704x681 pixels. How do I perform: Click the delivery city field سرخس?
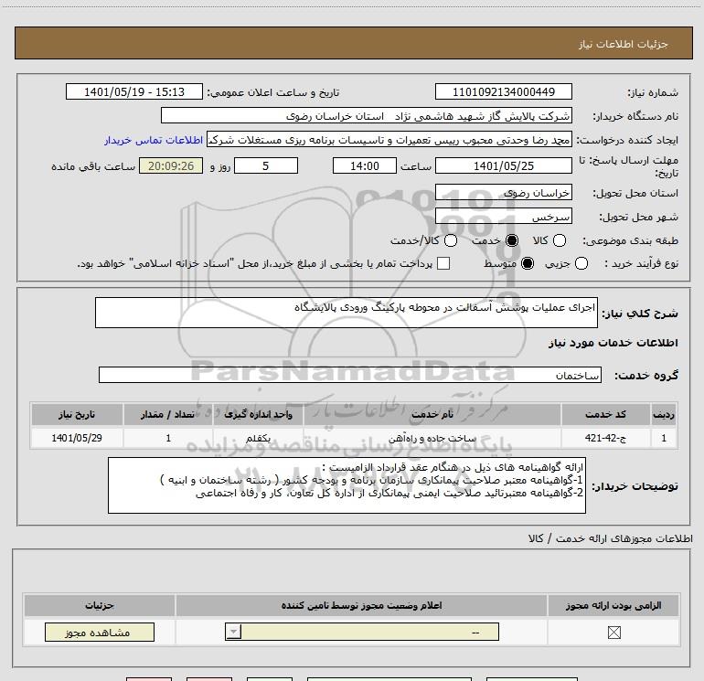coord(503,217)
